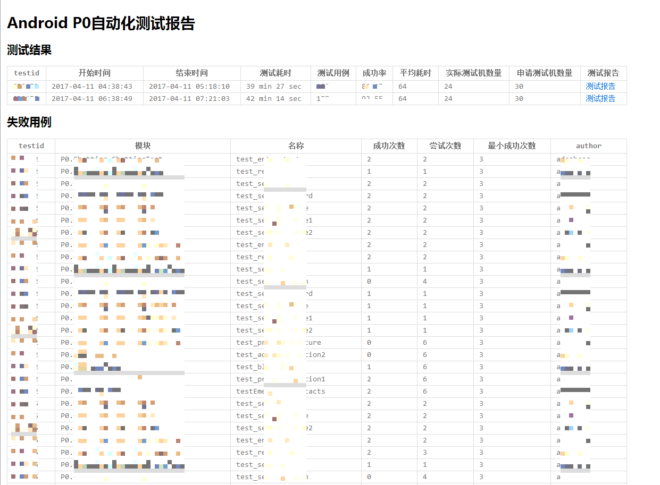The width and height of the screenshot is (660, 485).
Task: Select the 最小成功次数 column header
Action: click(x=512, y=146)
